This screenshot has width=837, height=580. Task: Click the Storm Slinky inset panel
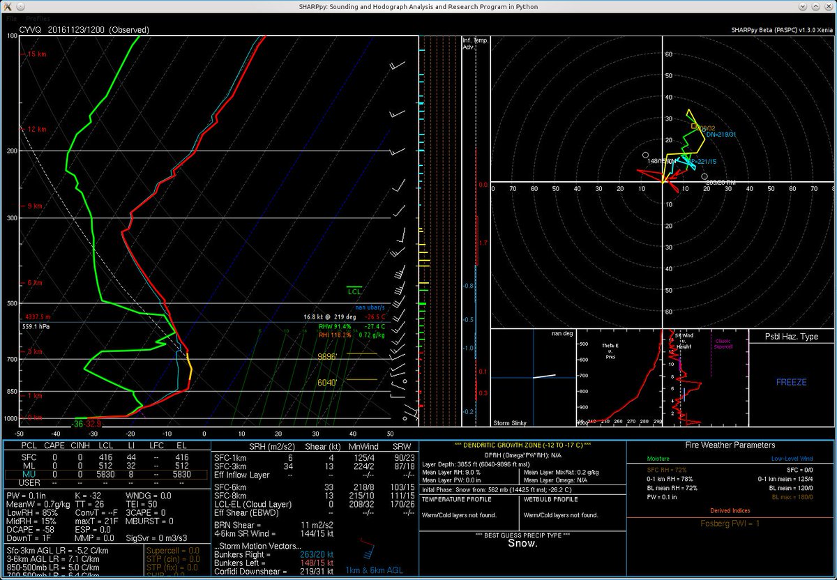click(534, 377)
